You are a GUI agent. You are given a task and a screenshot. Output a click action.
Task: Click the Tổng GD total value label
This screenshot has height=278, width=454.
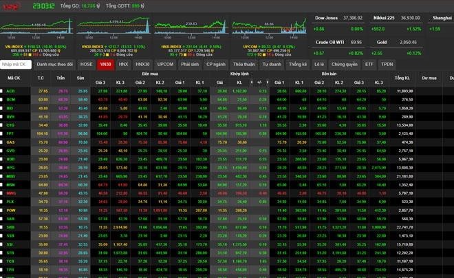80,6
